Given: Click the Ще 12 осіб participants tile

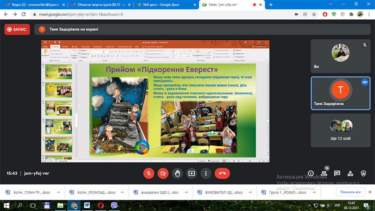Looking at the screenshot, I should point(340,131).
